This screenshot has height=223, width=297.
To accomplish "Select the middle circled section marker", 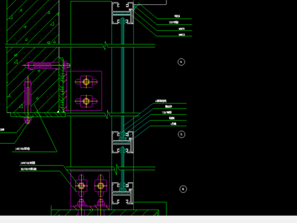I will (181, 134).
